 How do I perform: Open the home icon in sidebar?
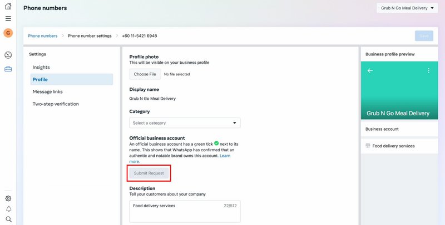pos(8,6)
